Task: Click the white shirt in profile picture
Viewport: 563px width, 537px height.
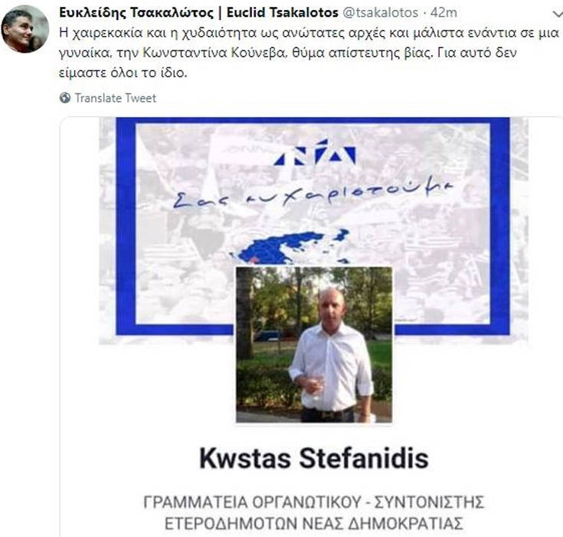Action: pos(331,369)
